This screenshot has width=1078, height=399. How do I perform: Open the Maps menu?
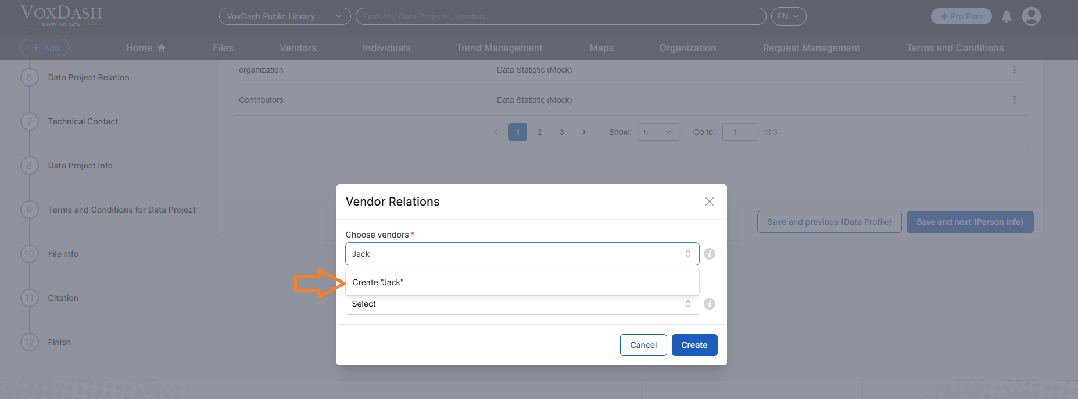tap(601, 48)
